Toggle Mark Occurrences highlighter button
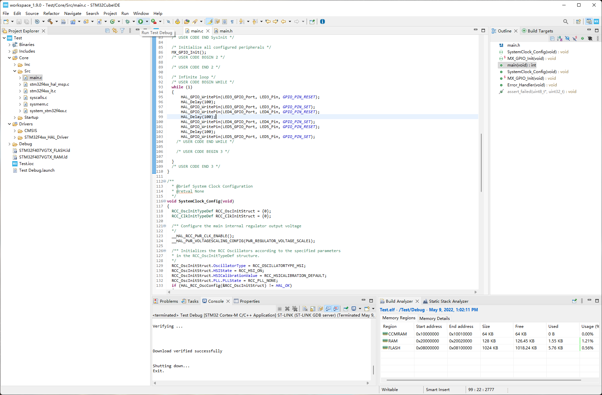The width and height of the screenshot is (602, 395). click(209, 22)
